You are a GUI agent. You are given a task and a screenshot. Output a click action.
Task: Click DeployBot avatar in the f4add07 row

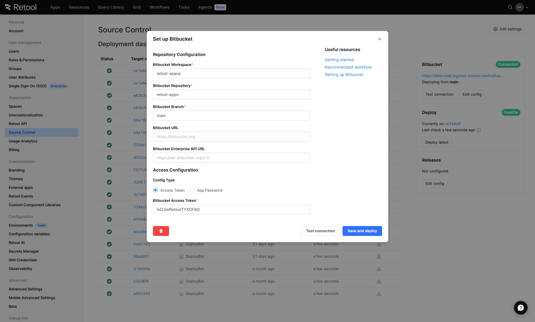pos(181,257)
